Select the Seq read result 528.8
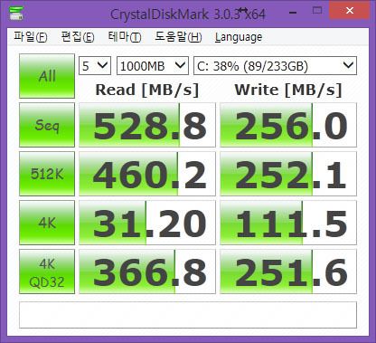 tap(147, 125)
